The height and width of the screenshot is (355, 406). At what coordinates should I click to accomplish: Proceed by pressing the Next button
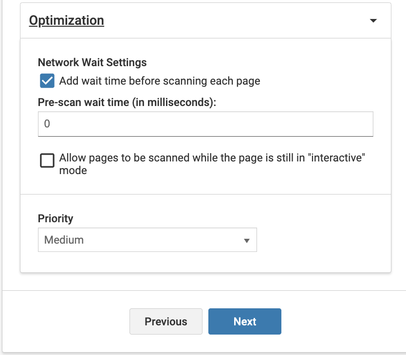[244, 321]
